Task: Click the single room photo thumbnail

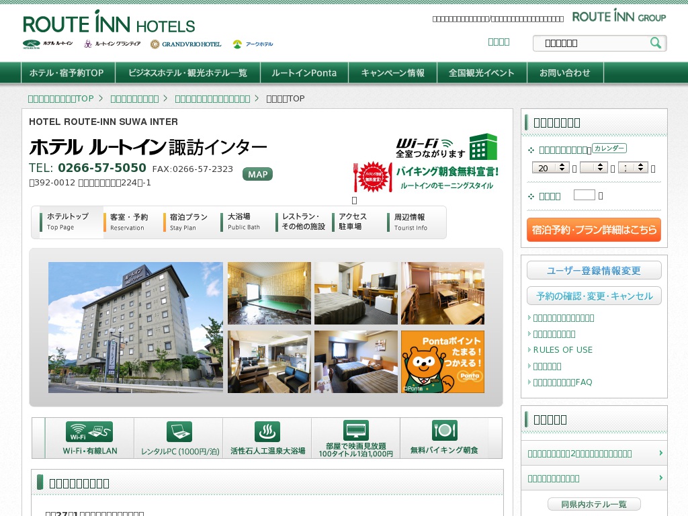Action: [356, 293]
